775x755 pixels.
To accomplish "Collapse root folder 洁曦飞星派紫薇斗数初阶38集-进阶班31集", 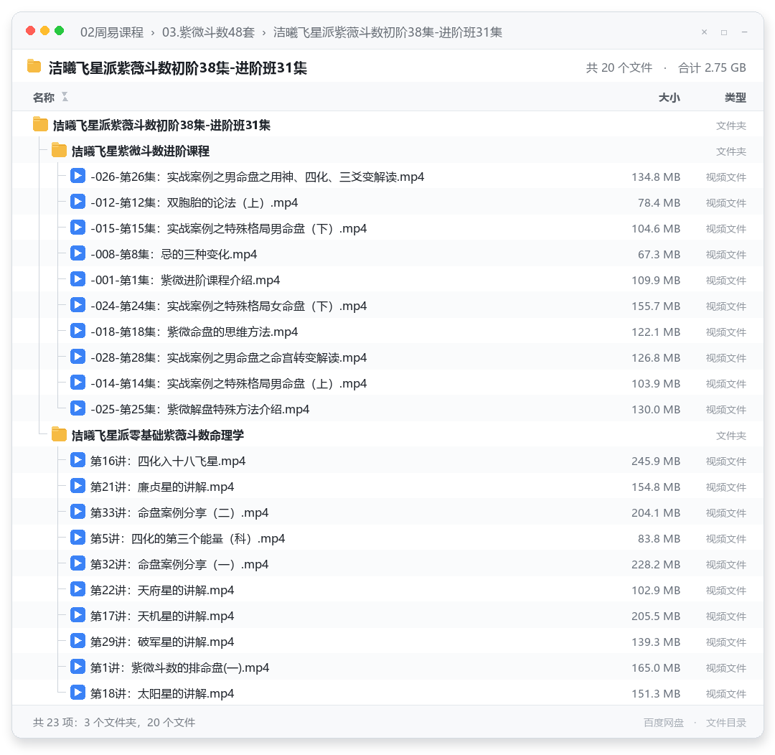I will point(161,125).
